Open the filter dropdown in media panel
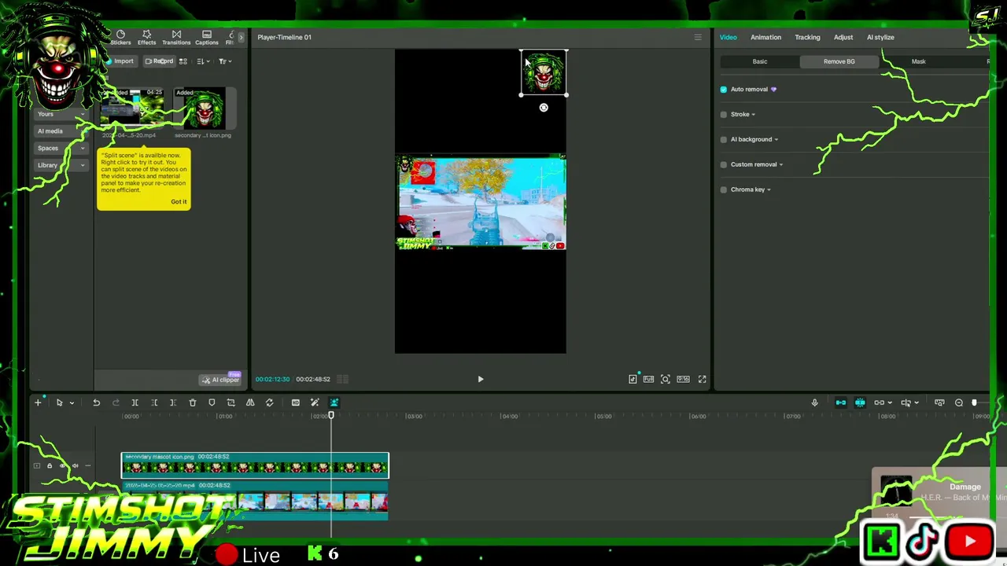The width and height of the screenshot is (1007, 566). point(225,61)
